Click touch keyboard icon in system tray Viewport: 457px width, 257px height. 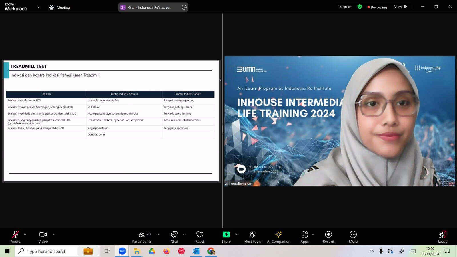click(x=413, y=251)
